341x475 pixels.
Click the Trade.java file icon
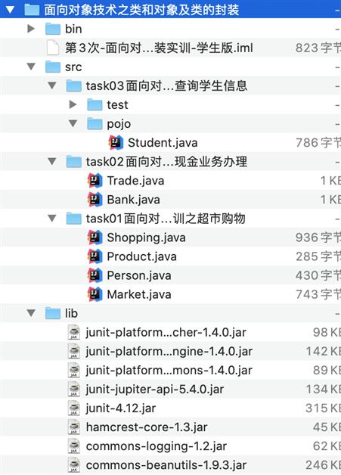point(95,181)
